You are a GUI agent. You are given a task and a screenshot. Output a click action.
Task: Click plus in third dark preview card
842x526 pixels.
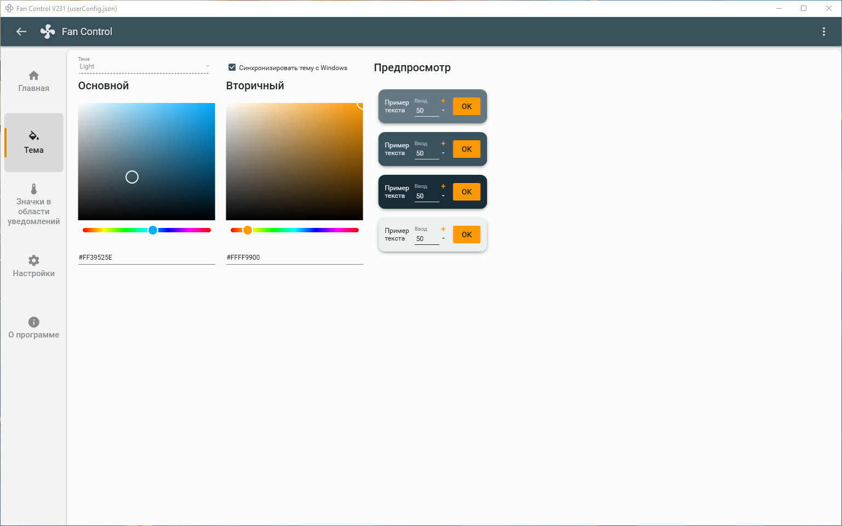[x=443, y=186]
